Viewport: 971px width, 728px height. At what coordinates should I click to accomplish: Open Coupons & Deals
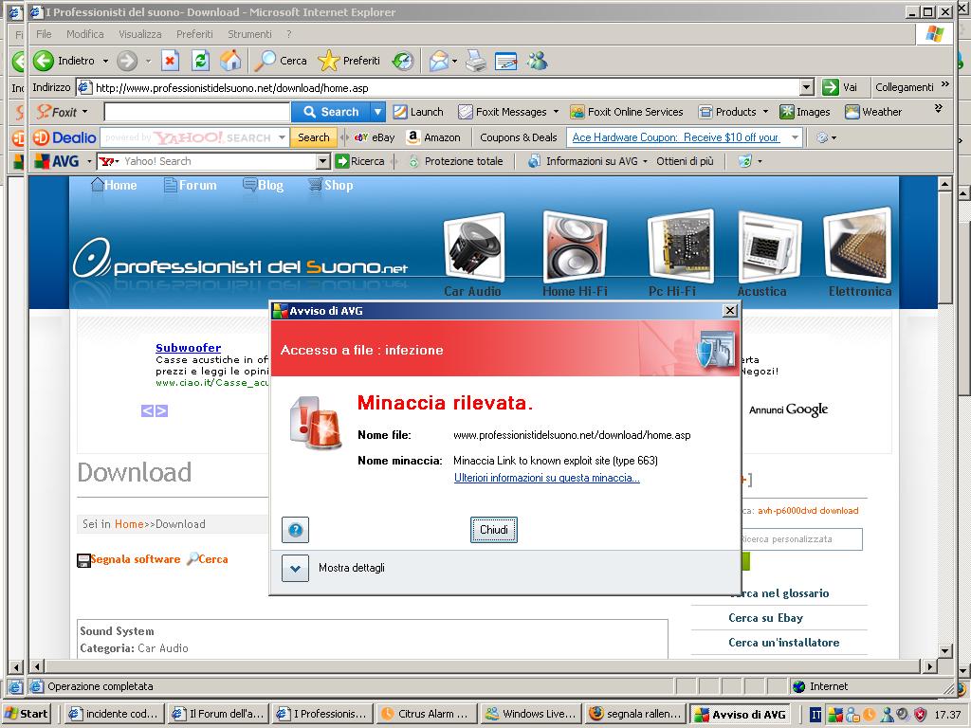point(519,137)
